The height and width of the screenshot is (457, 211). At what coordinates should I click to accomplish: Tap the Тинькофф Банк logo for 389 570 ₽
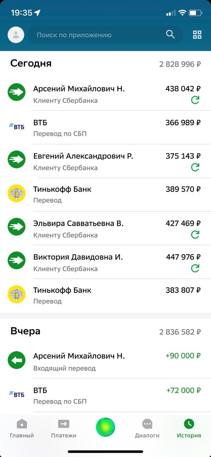coord(16,193)
